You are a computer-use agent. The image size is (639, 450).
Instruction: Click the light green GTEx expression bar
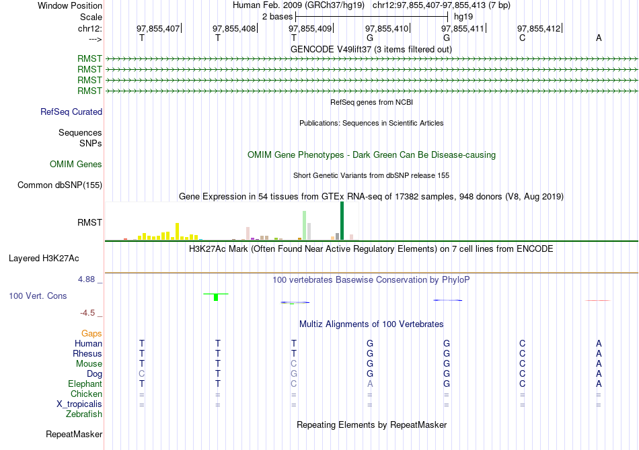tap(305, 226)
